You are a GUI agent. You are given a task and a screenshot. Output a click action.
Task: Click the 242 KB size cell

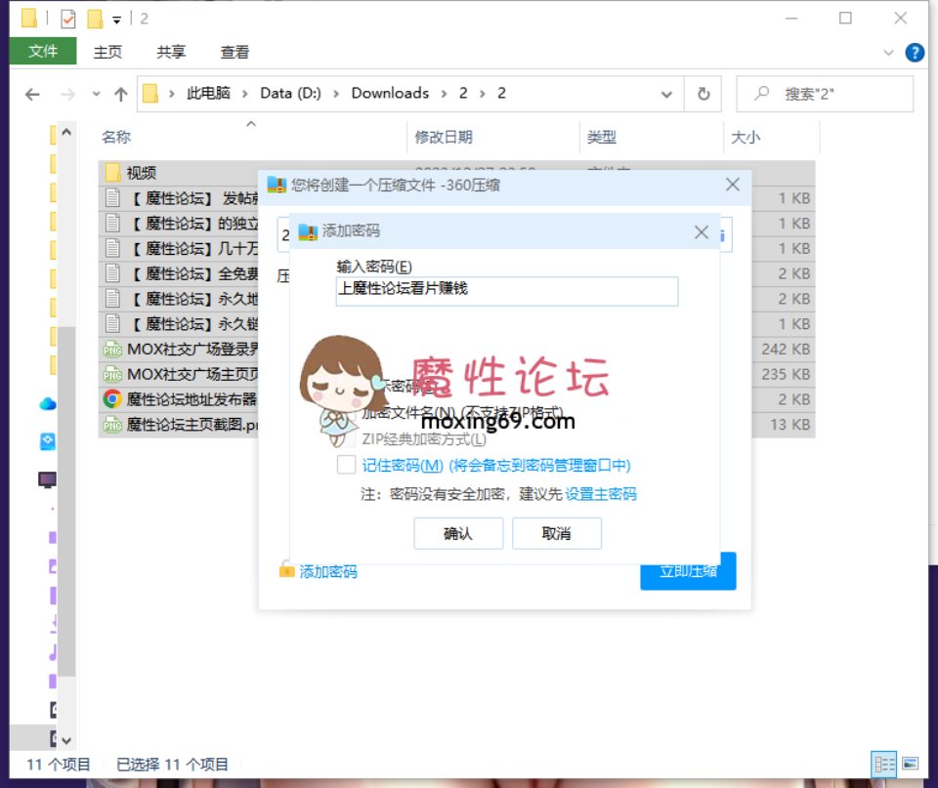click(786, 350)
